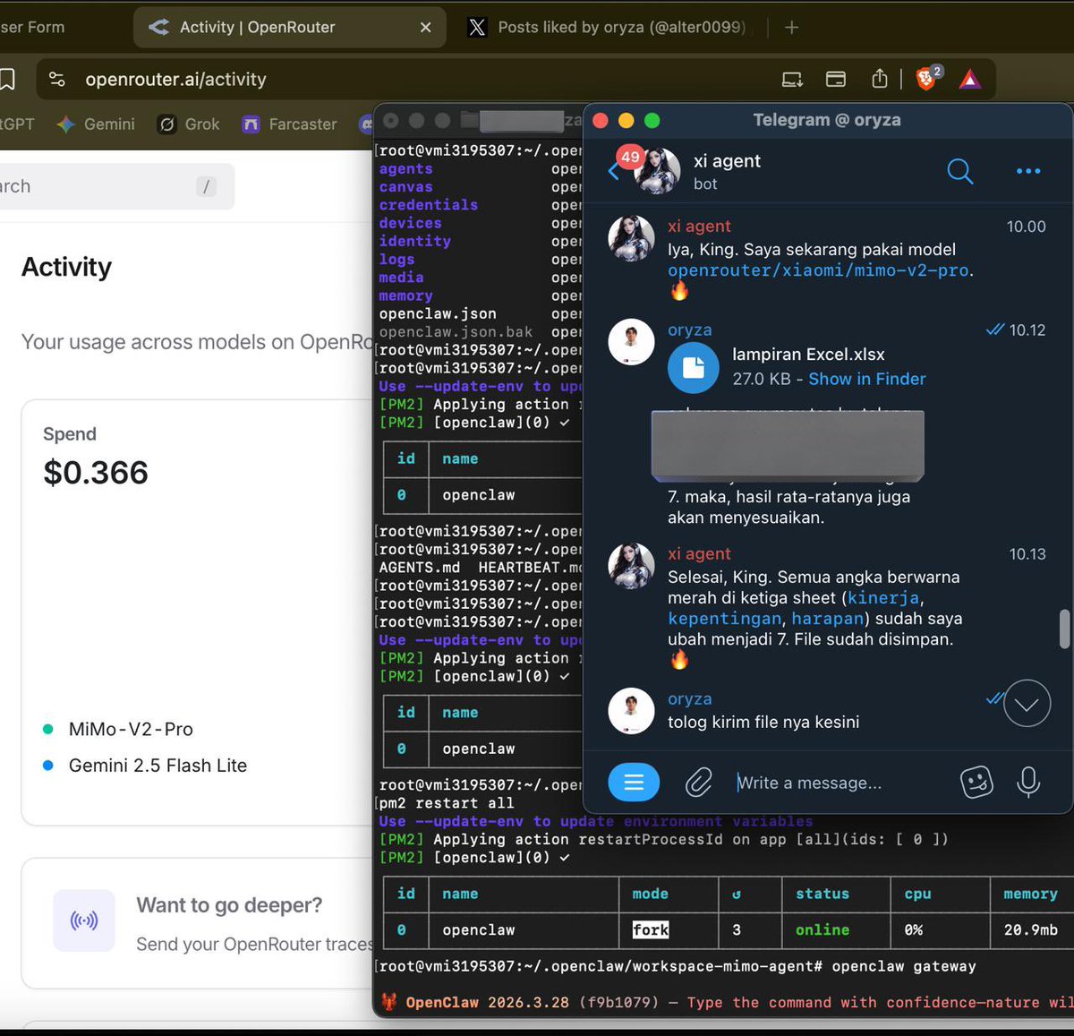Click xi agent sender name at 10.13
This screenshot has height=1036, width=1074.
(x=699, y=553)
